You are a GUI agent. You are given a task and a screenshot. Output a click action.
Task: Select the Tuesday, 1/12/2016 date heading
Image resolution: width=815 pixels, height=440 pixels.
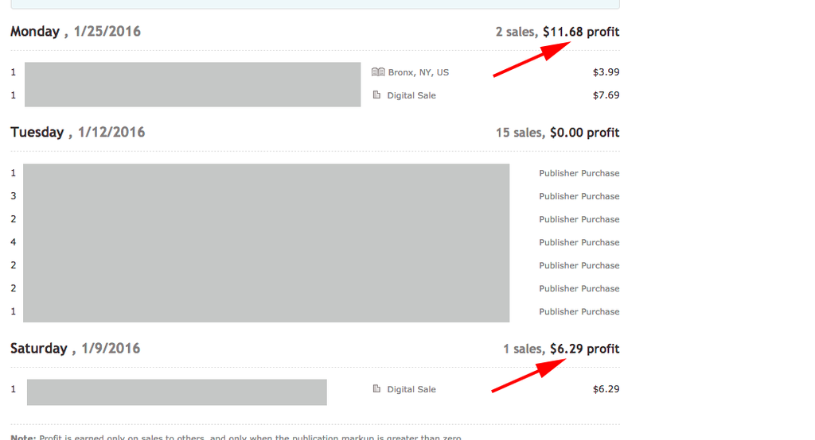pyautogui.click(x=78, y=132)
